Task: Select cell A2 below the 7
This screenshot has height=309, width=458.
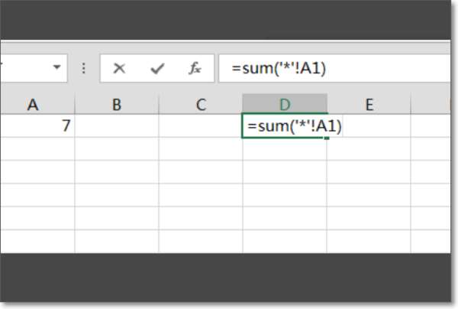Action: tap(37, 149)
